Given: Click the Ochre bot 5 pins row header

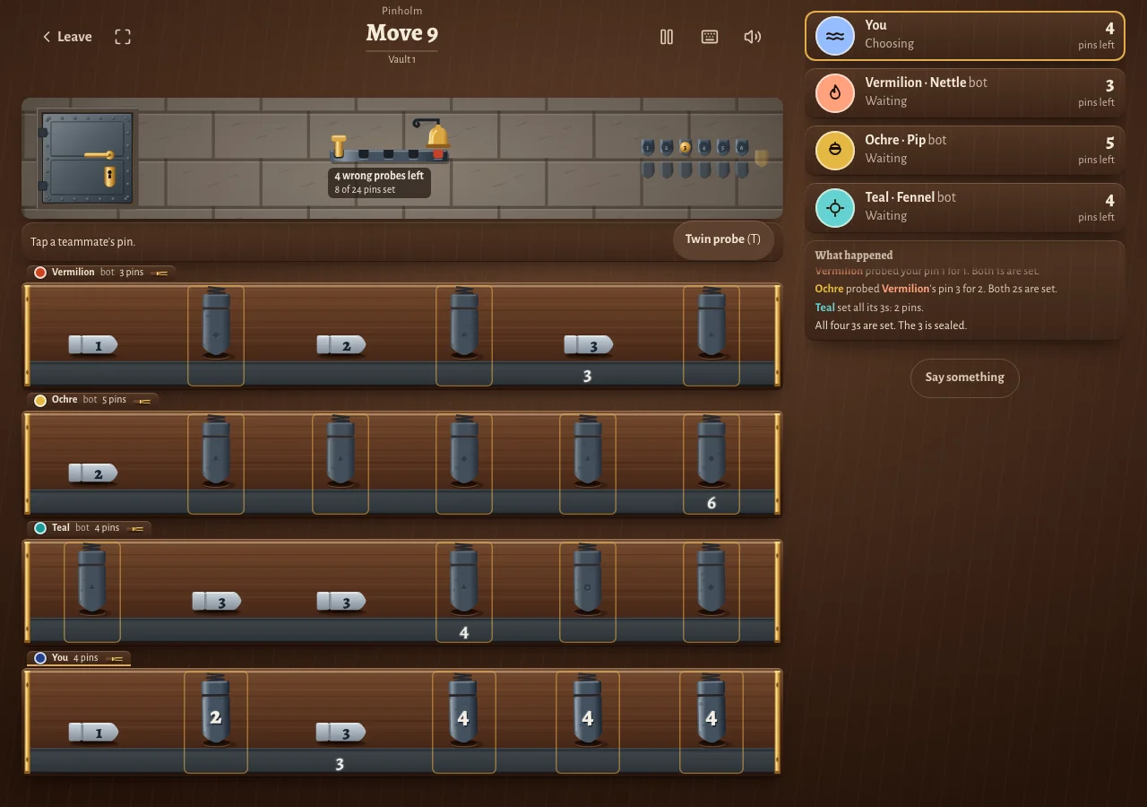Looking at the screenshot, I should 92,400.
